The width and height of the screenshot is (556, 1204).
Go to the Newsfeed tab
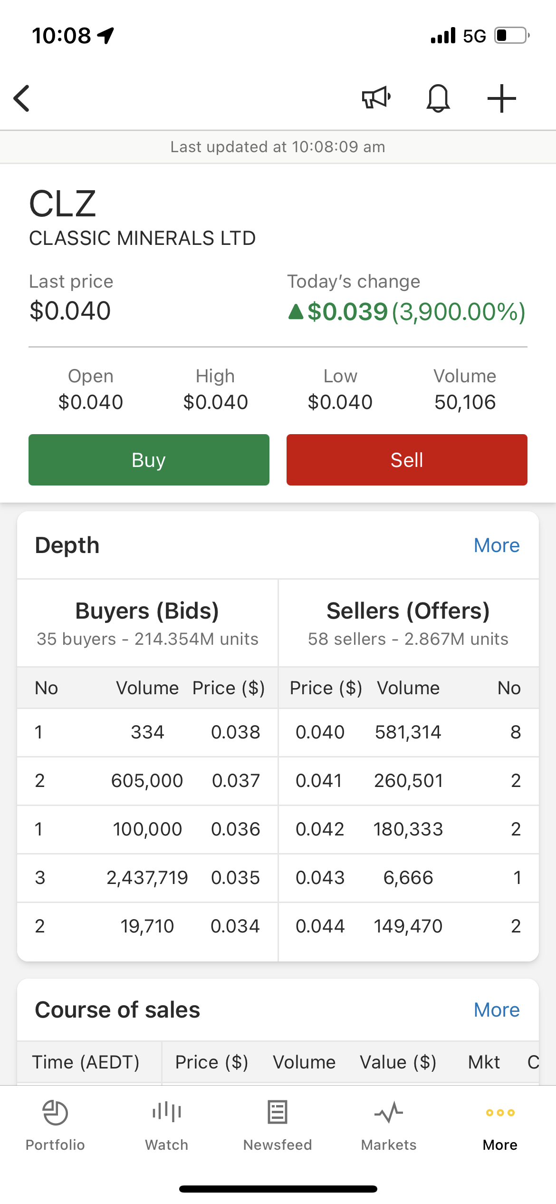click(278, 1125)
